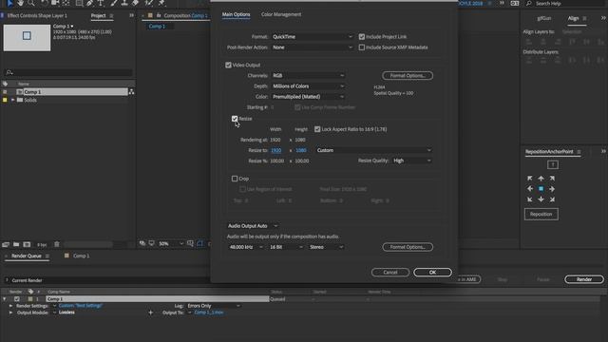Select the Hand tool in the toolbar
Screen dimensions: 608x342
(x=20, y=3)
